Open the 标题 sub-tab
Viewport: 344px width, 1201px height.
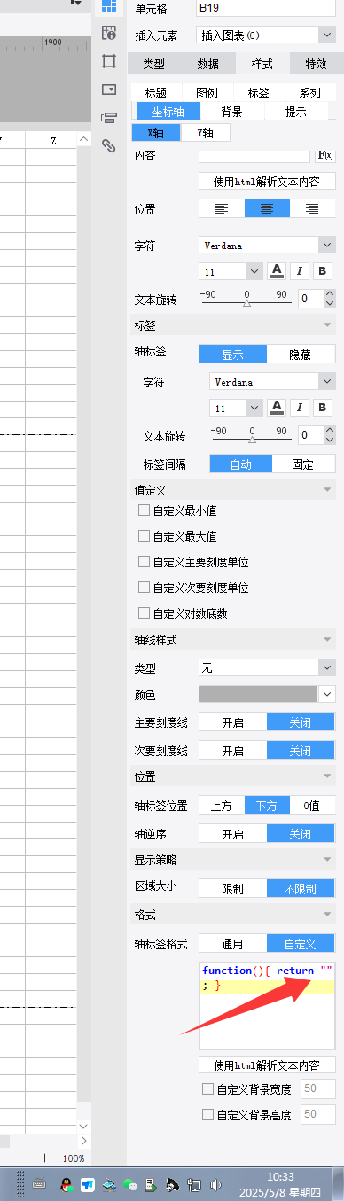[x=156, y=93]
